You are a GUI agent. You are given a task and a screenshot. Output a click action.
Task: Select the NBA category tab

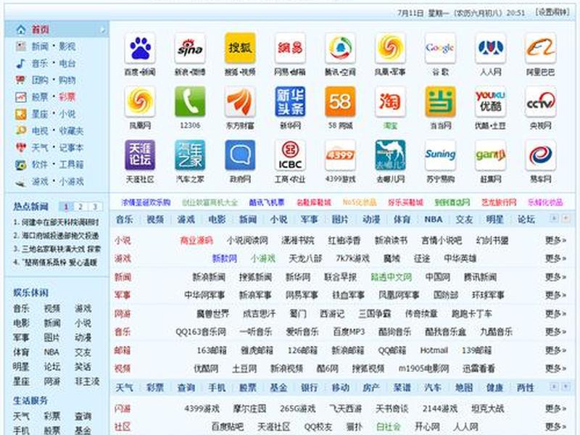pyautogui.click(x=433, y=220)
